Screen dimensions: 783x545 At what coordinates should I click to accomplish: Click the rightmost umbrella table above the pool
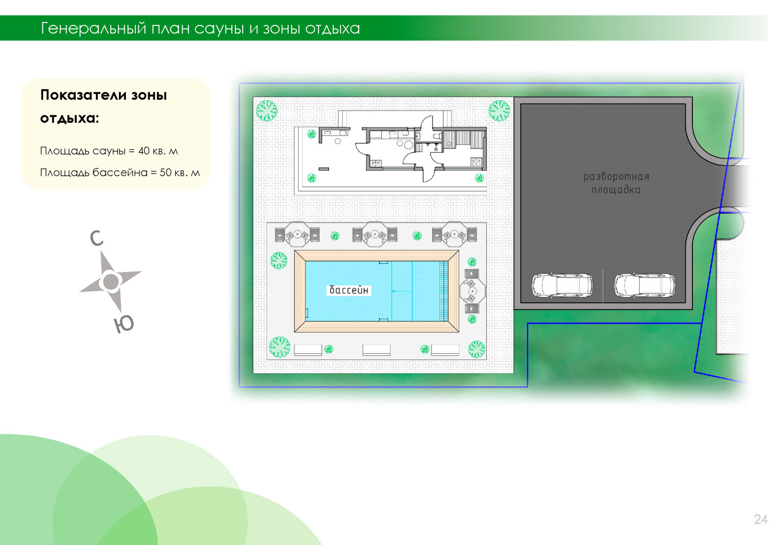454,234
